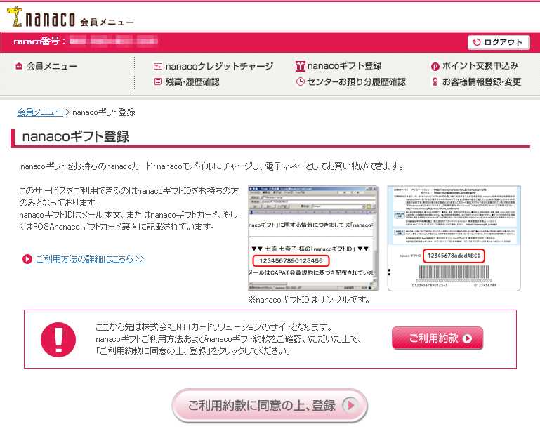Click the credit card icon for クレジットチャージ
Screen dimensions: 540x443
click(x=158, y=66)
